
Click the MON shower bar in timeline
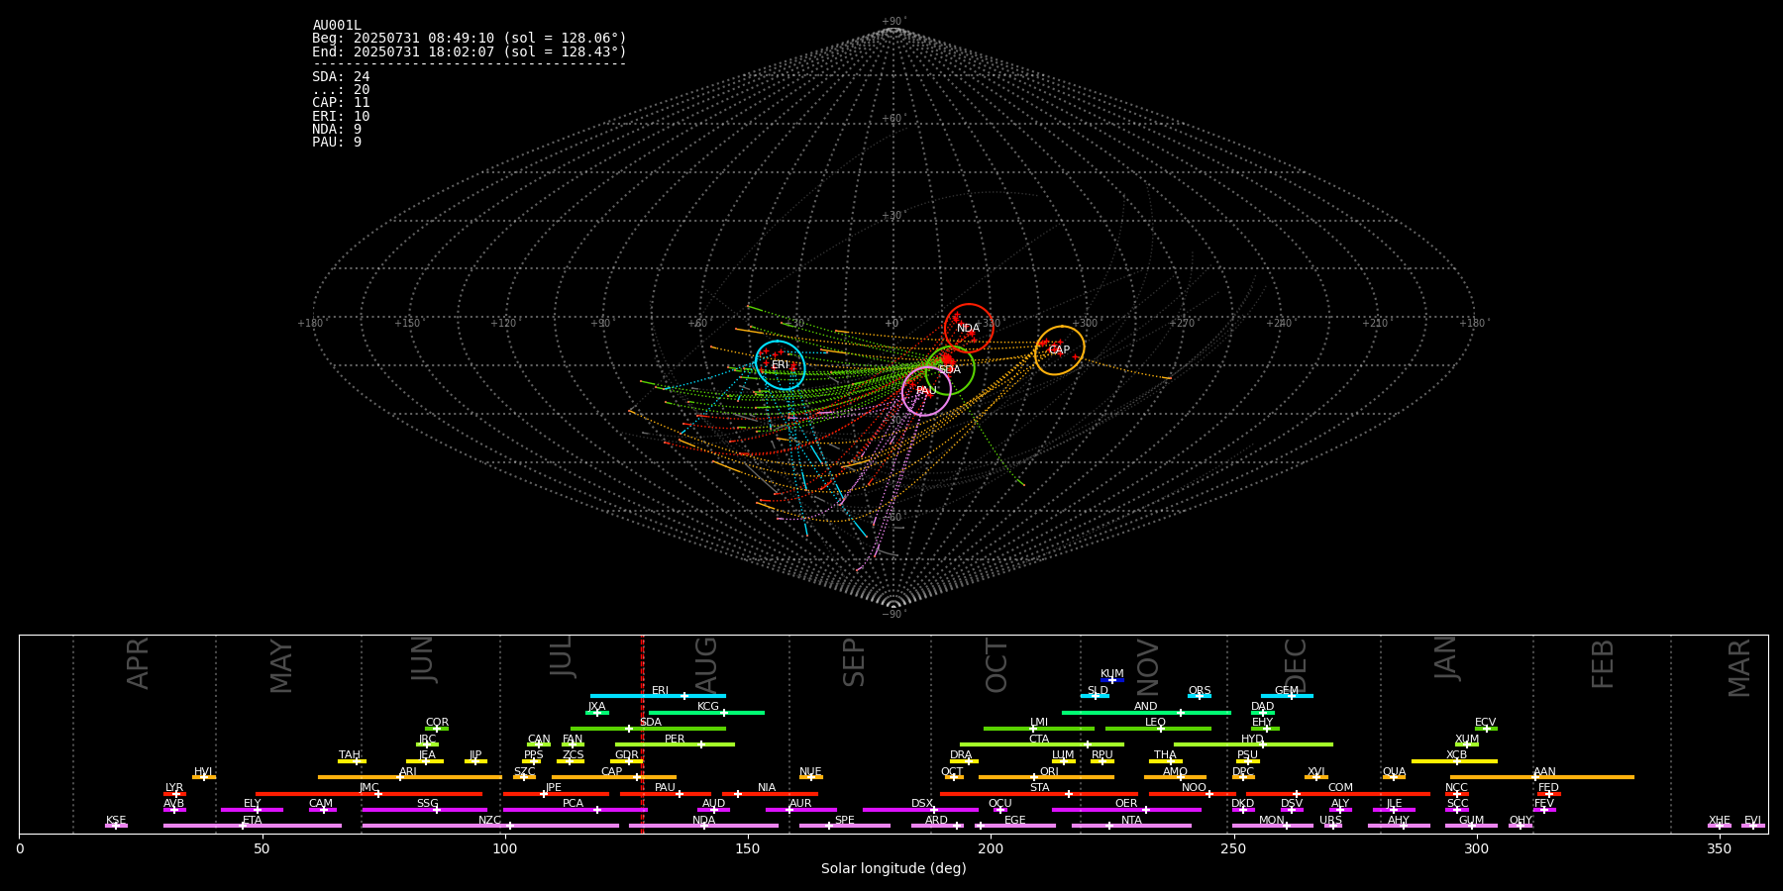coord(1273,826)
